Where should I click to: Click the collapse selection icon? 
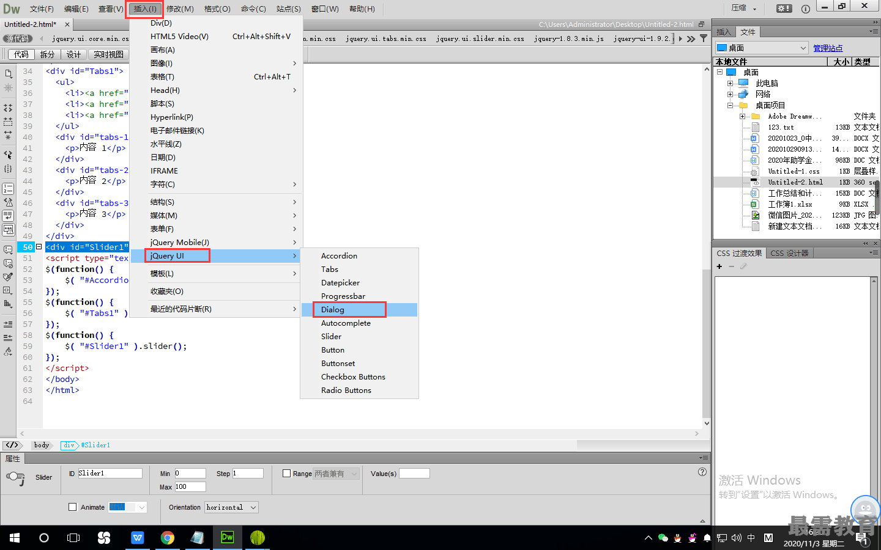click(x=8, y=122)
